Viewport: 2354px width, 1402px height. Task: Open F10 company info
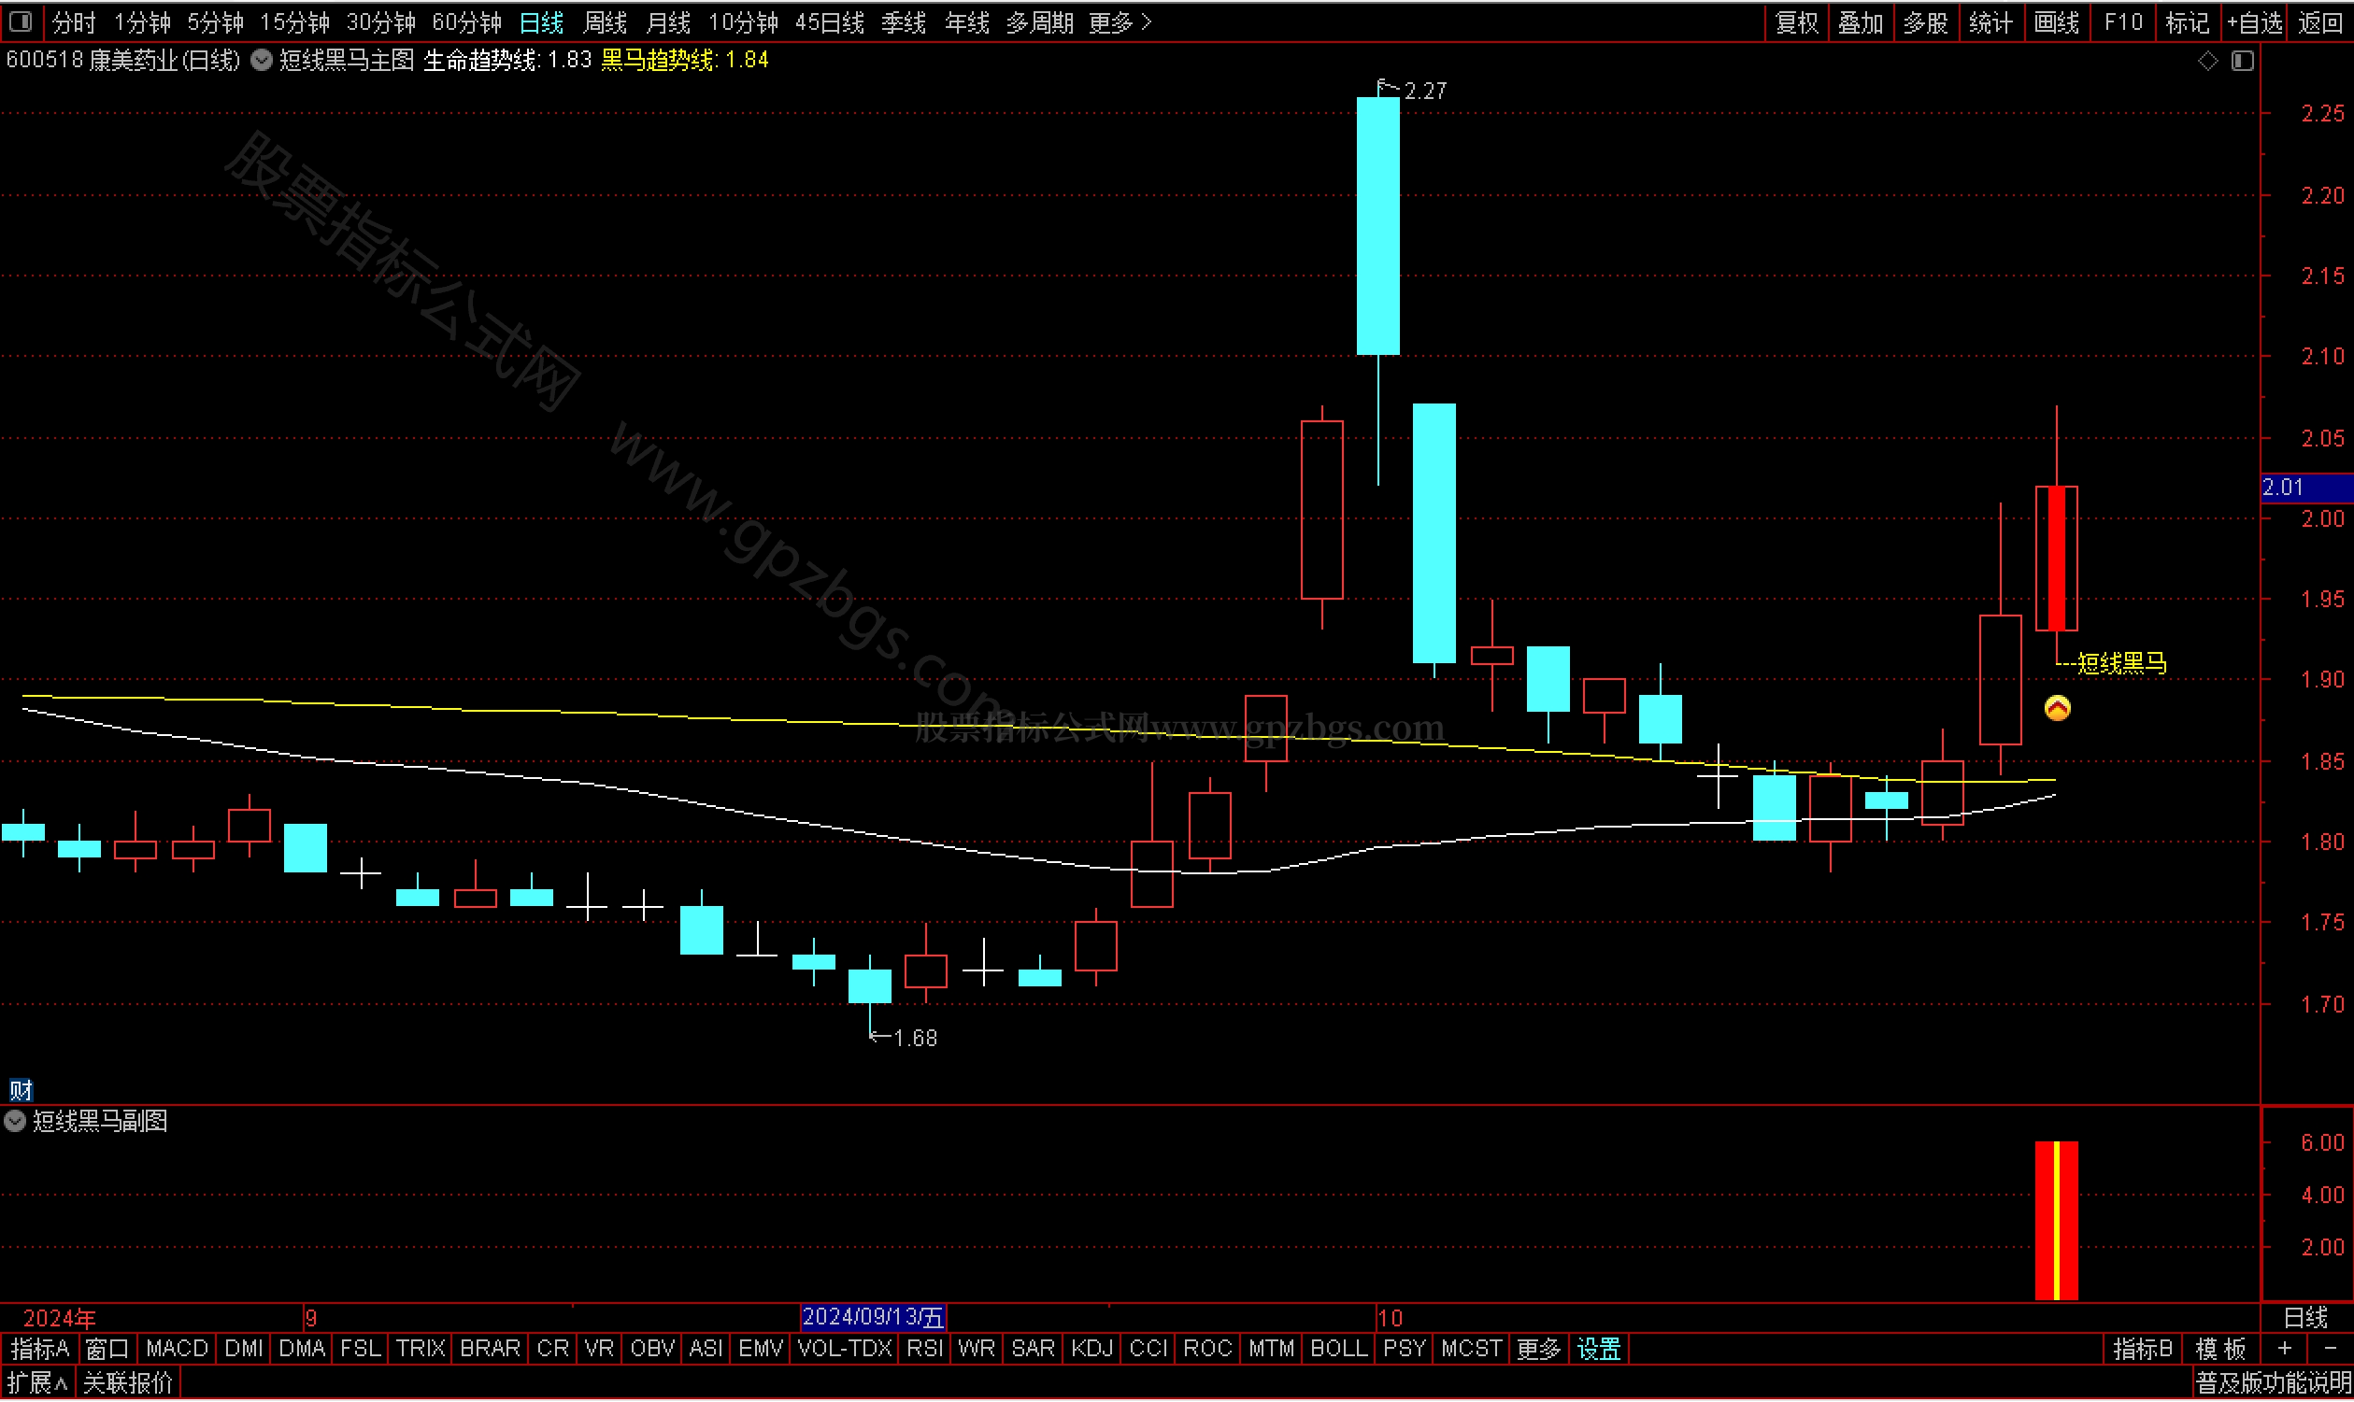tap(2122, 21)
